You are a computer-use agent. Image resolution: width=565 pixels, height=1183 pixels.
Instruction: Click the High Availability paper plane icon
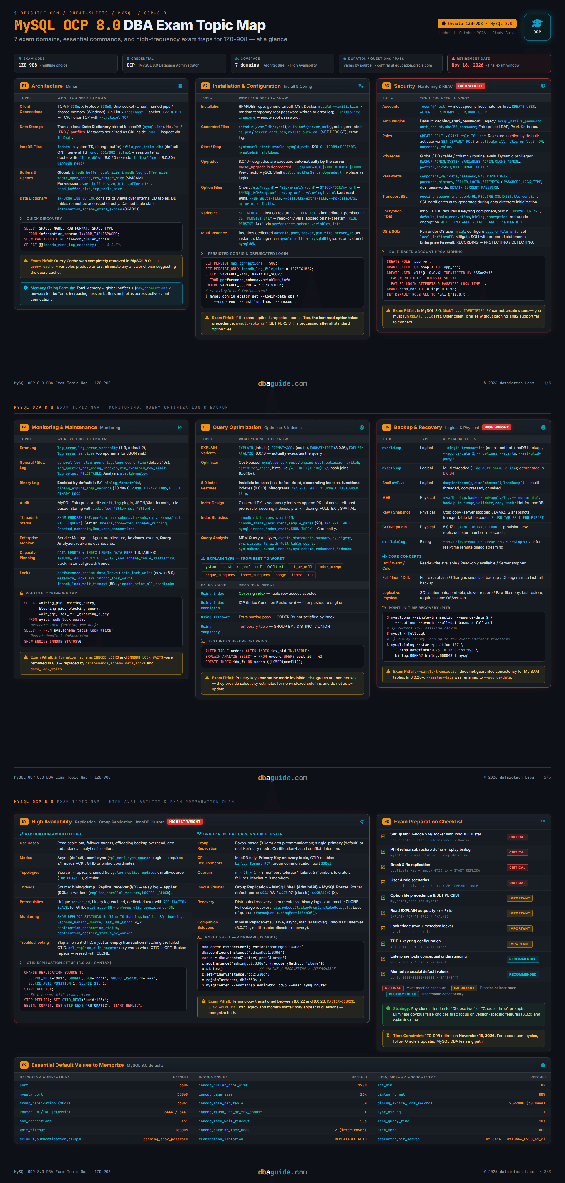click(x=361, y=822)
